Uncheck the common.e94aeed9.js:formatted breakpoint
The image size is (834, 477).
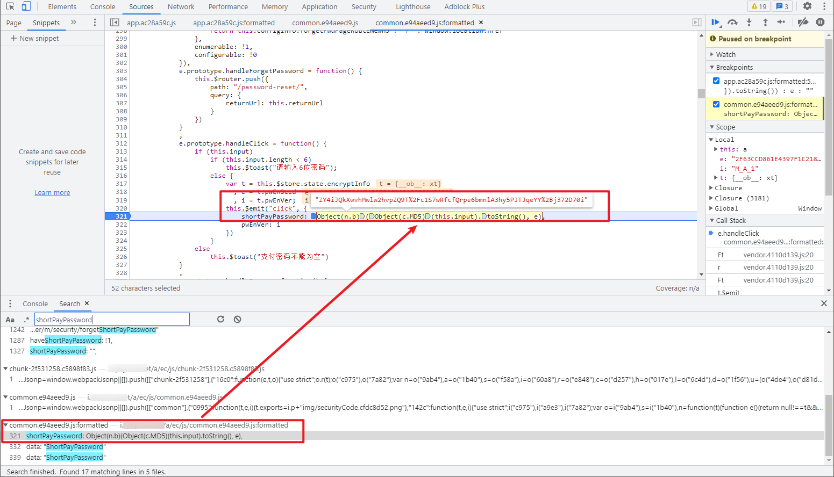coord(716,104)
